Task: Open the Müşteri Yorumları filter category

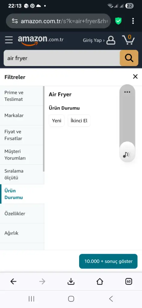Action: (22, 155)
